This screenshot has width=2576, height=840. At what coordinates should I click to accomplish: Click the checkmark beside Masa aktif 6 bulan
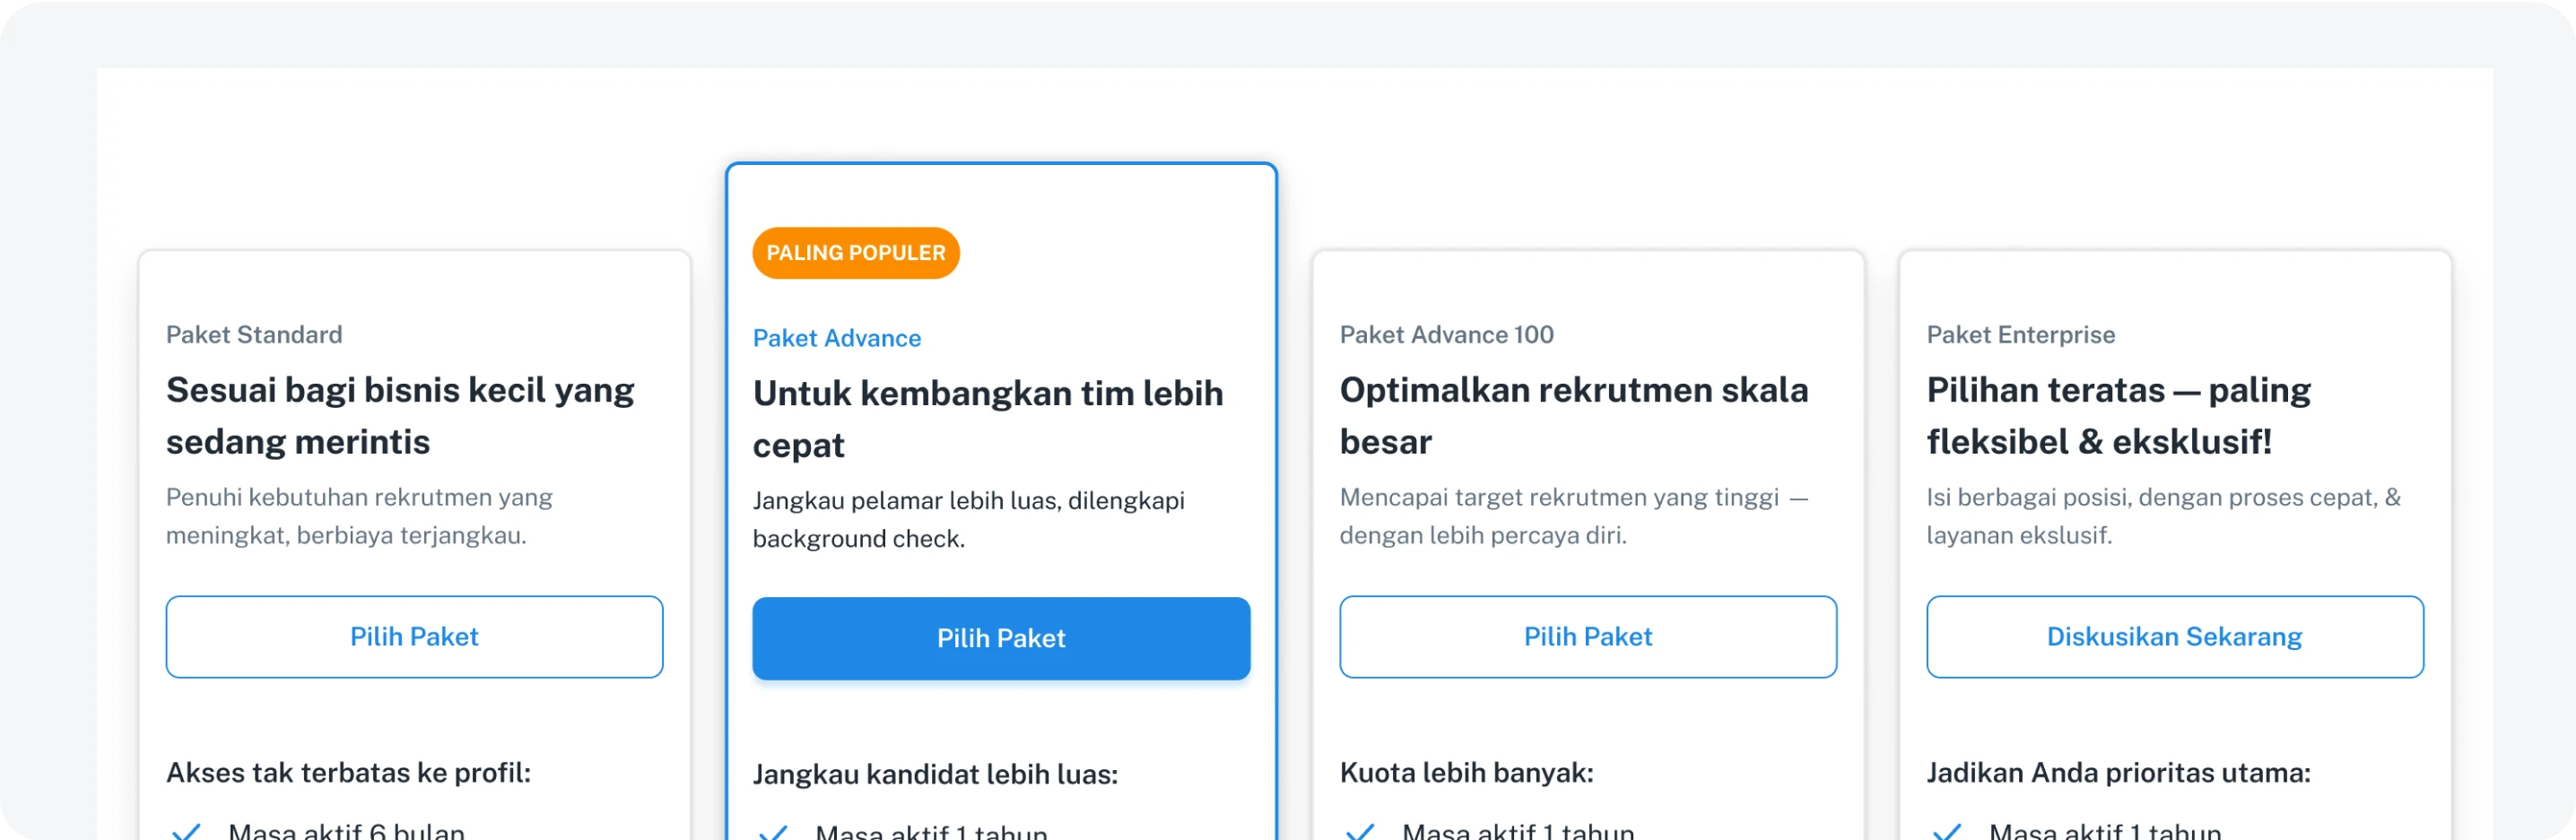187,831
